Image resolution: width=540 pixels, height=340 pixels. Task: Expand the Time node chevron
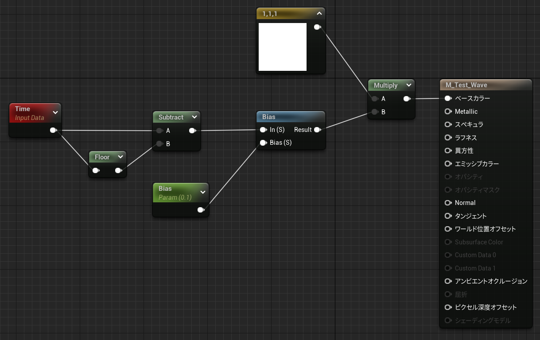pos(55,112)
